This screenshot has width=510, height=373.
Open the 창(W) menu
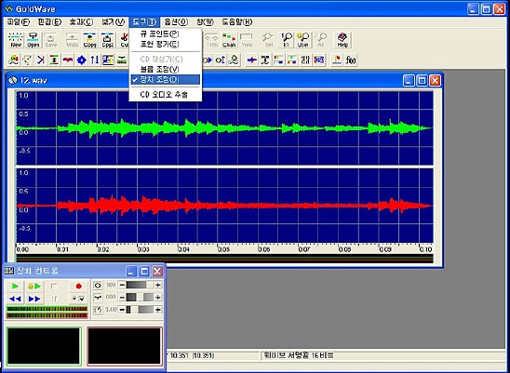tap(206, 22)
